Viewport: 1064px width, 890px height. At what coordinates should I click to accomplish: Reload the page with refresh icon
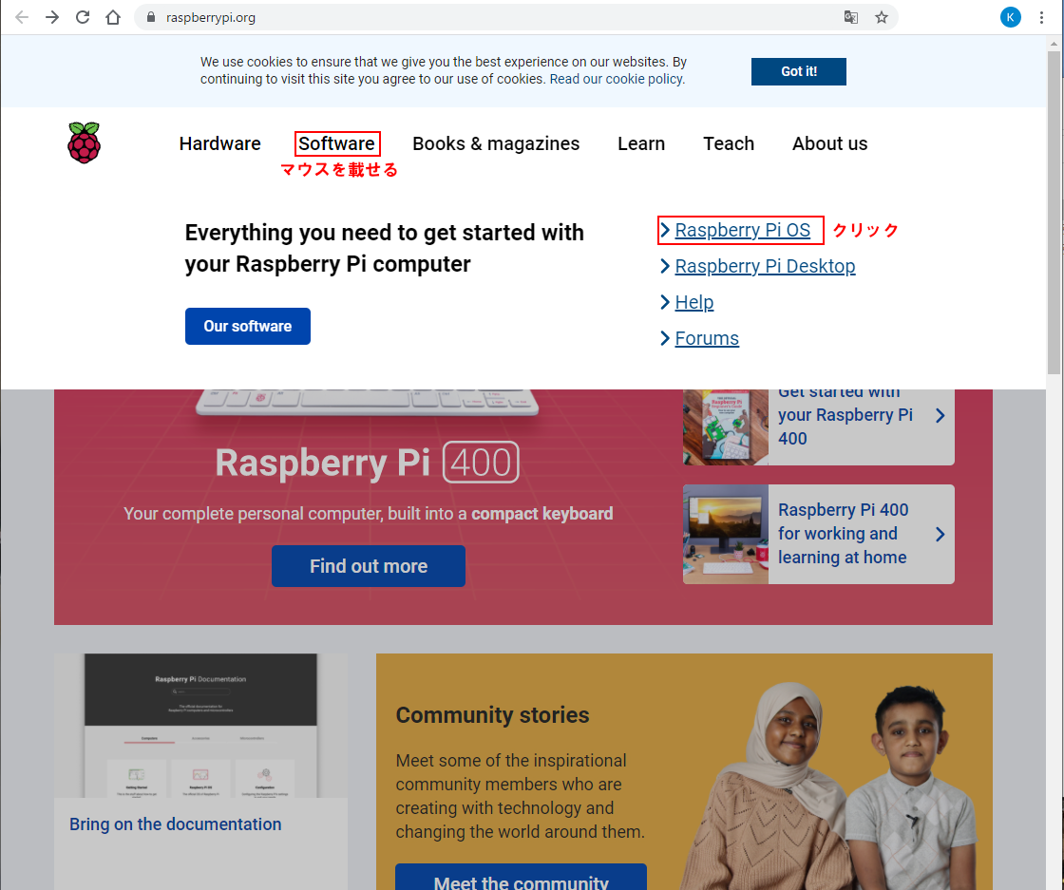[x=83, y=17]
